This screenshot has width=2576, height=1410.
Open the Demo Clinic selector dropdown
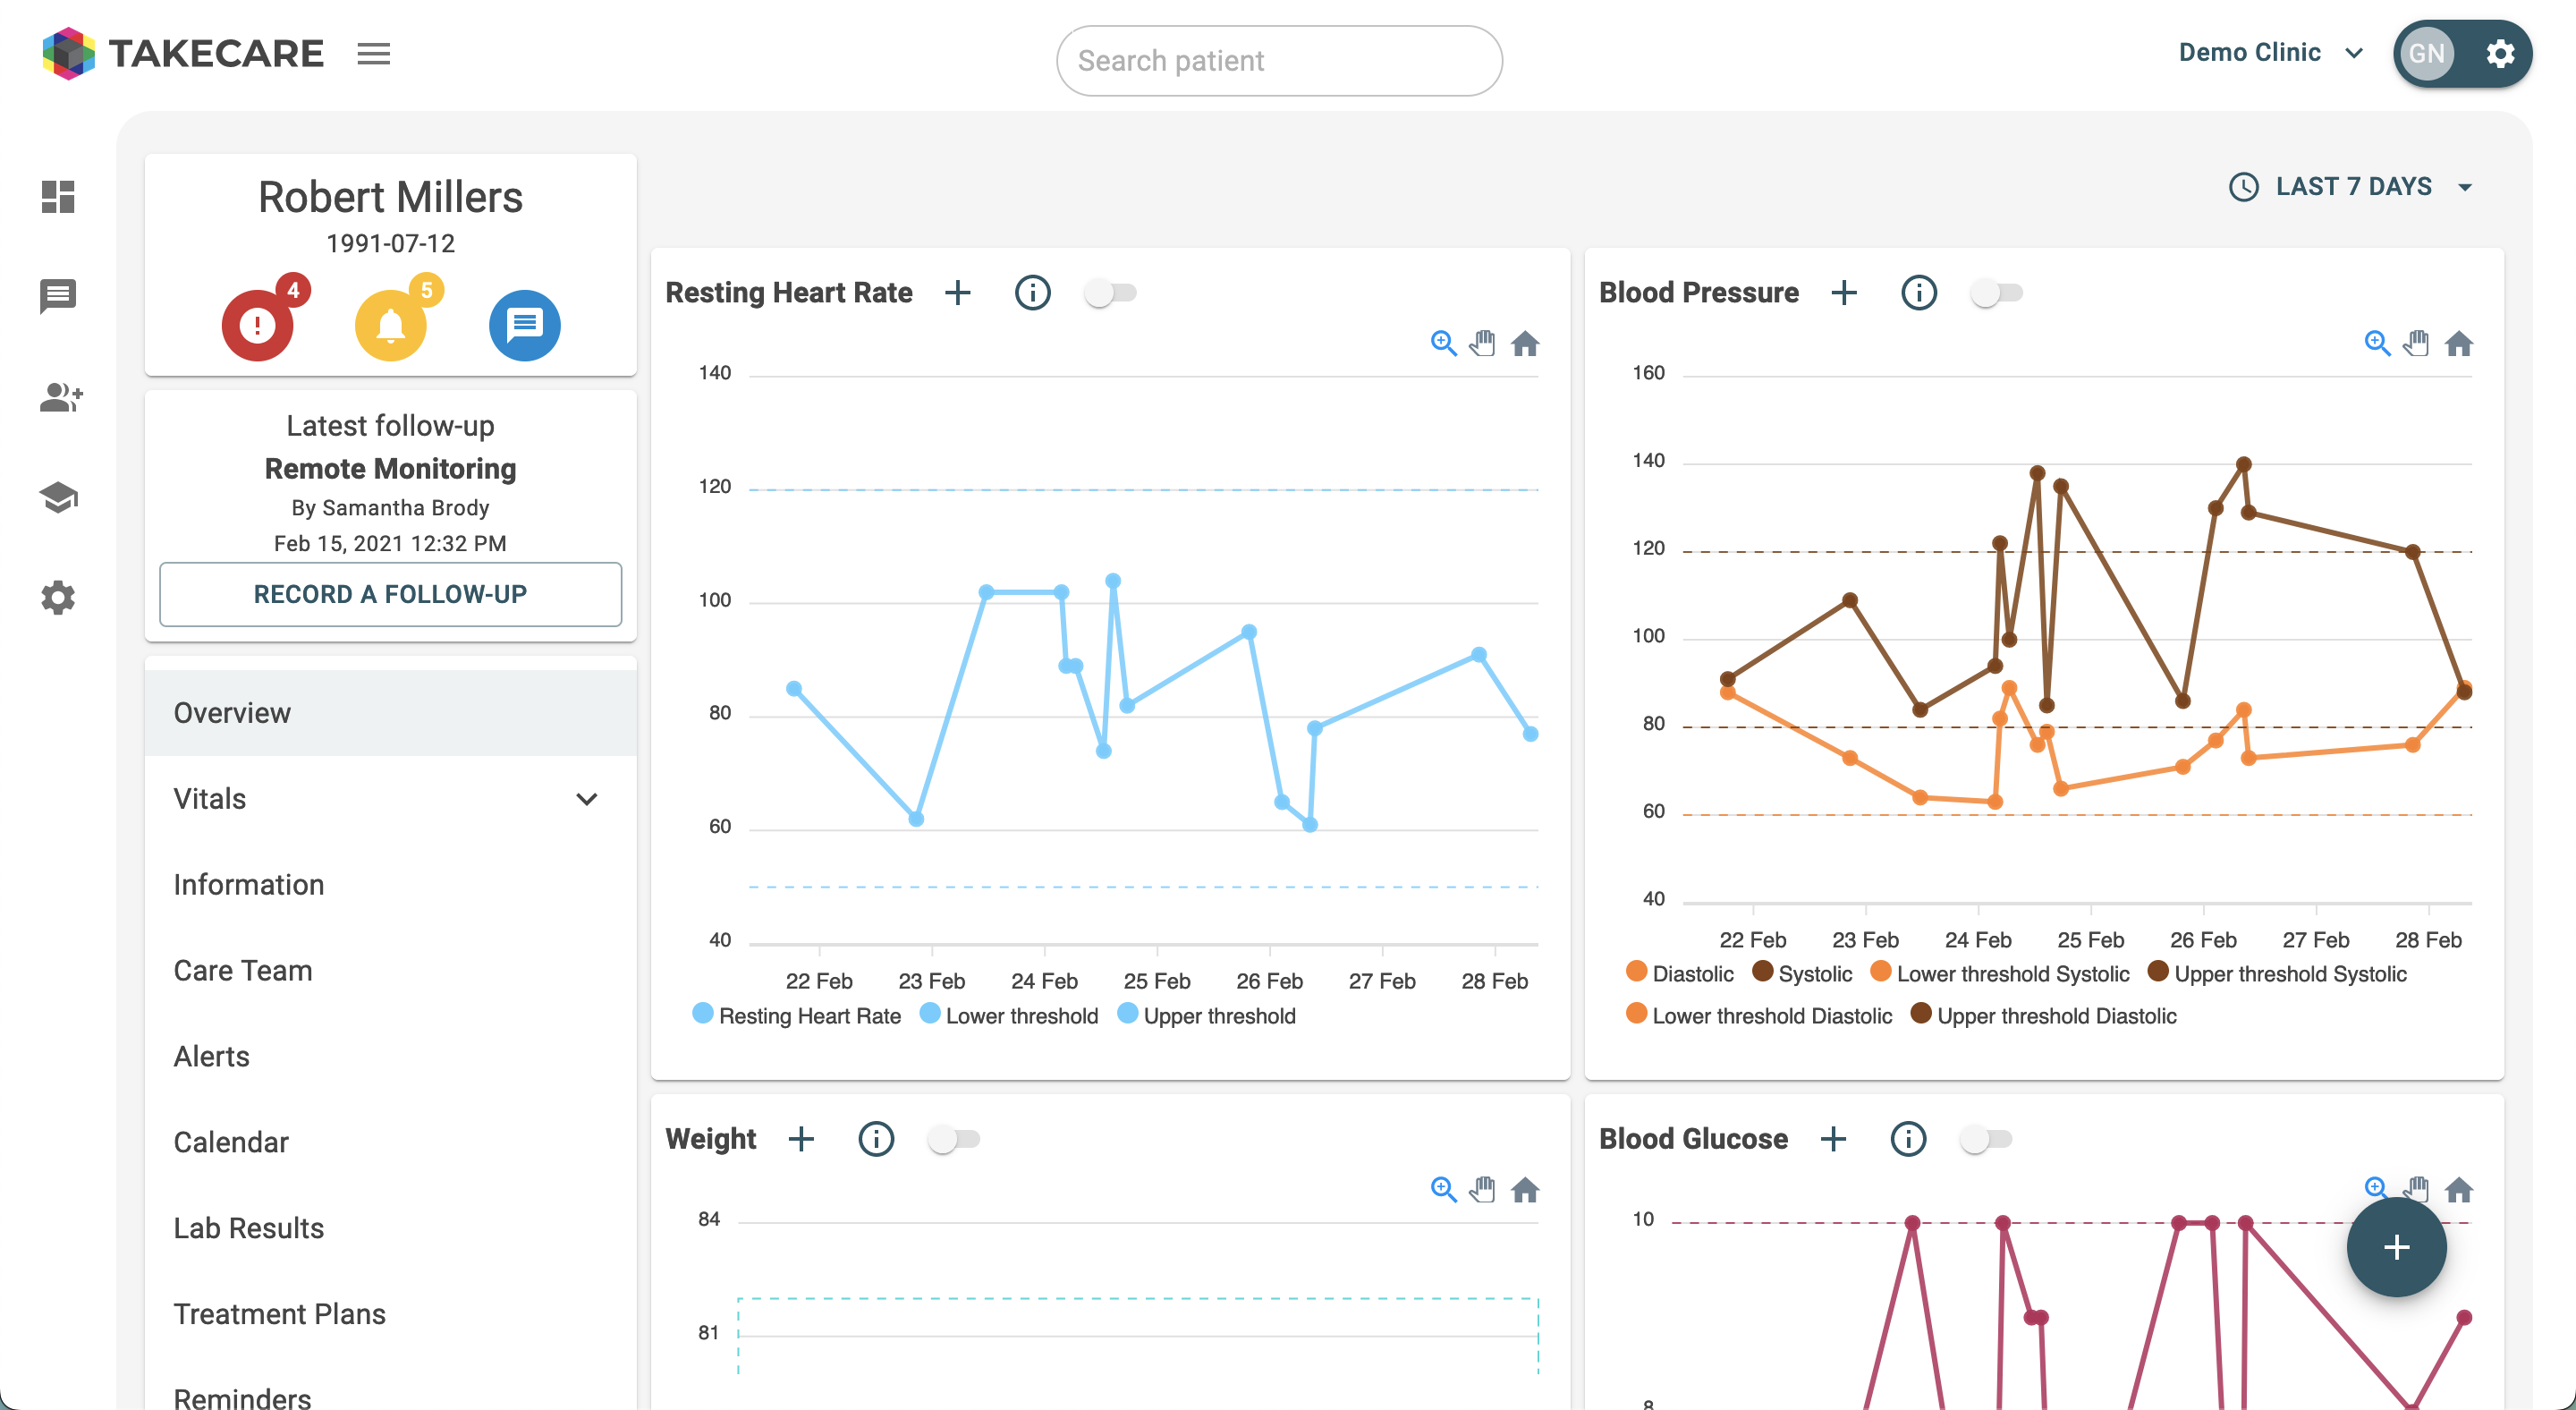(2271, 52)
